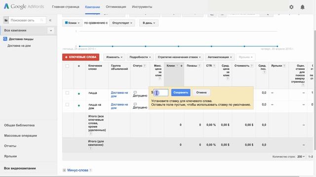Open Отчеты in sidebar
The image size is (316, 177).
coord(10,146)
